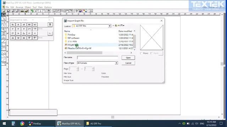This screenshot has width=227, height=127.
Task: Select the Pikachu CMYK+Fr+Fg+W file
Action: coord(79,48)
